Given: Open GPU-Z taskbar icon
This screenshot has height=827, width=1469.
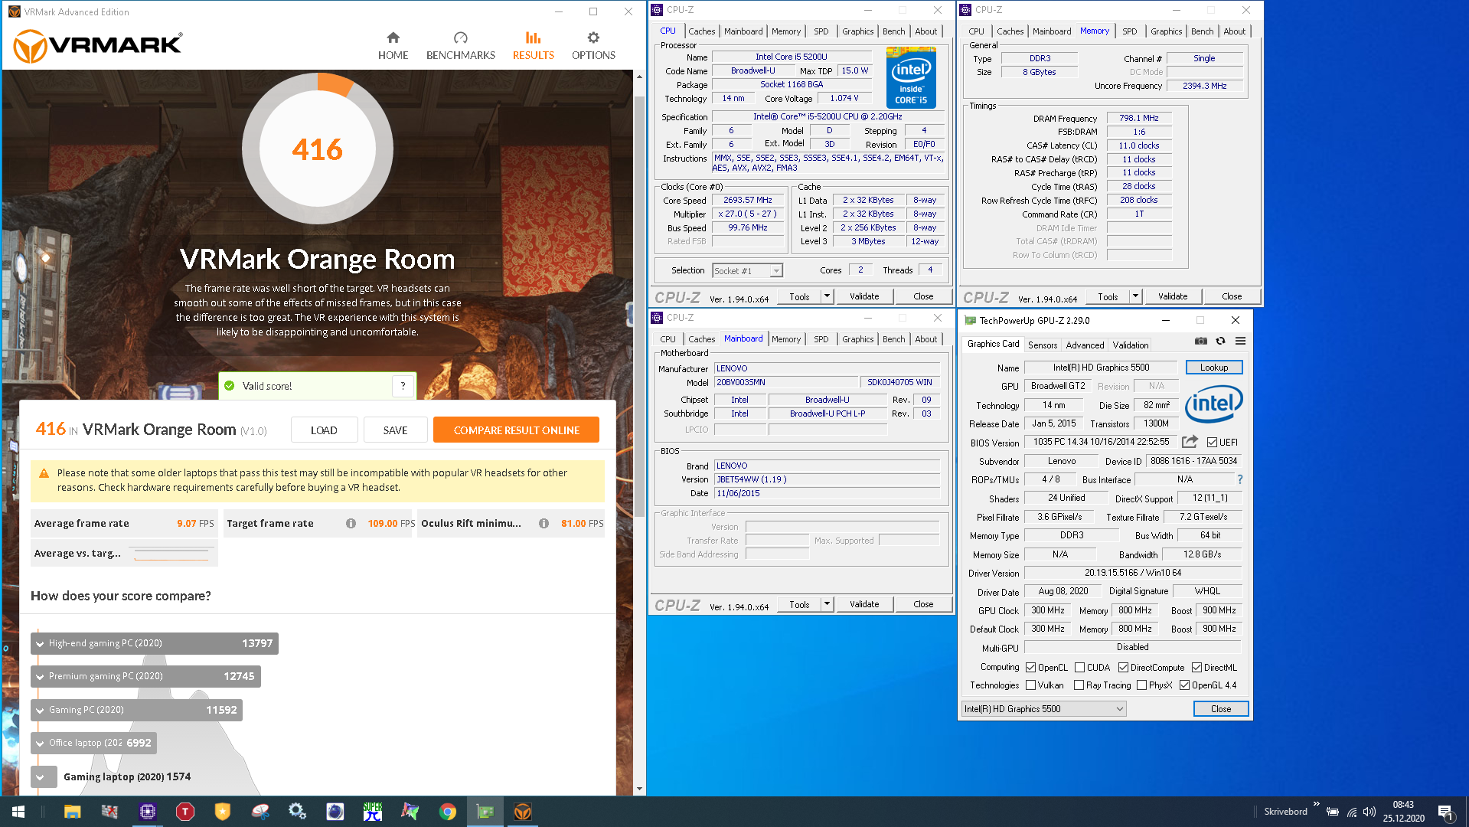Looking at the screenshot, I should [485, 812].
